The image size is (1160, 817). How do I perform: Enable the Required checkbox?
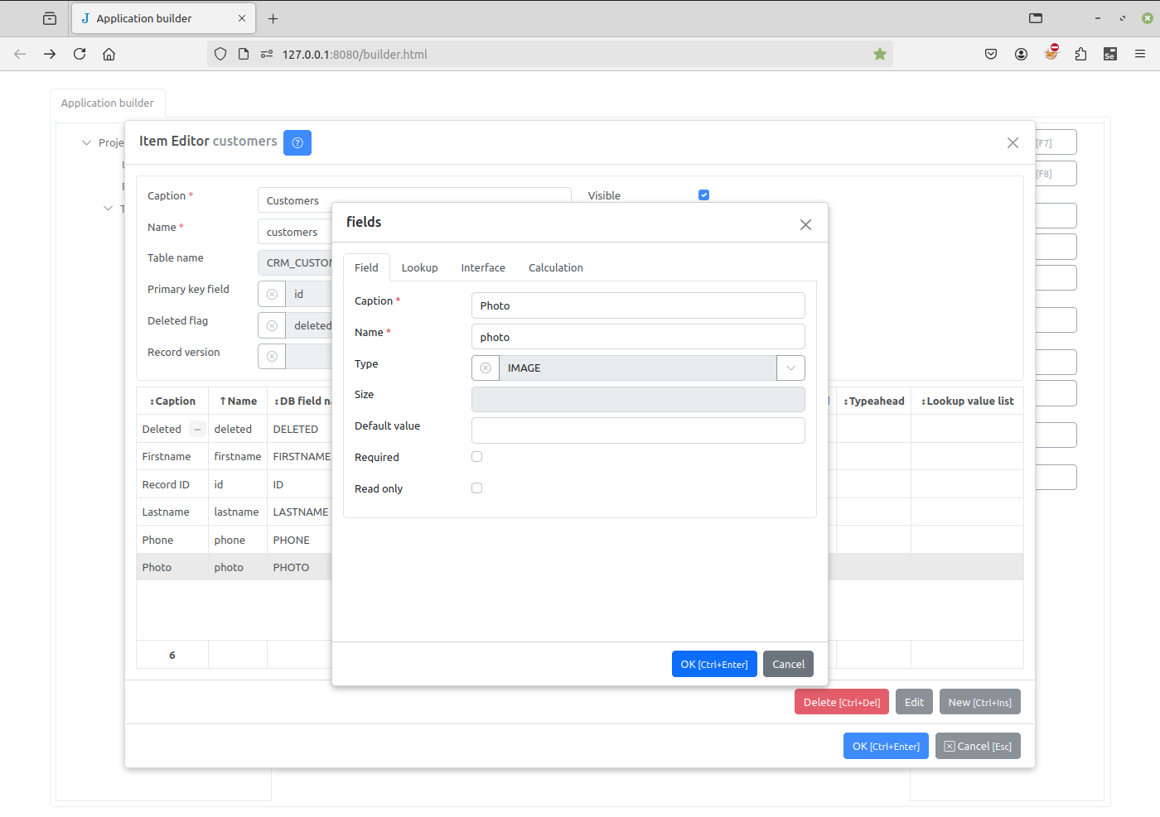coord(476,457)
